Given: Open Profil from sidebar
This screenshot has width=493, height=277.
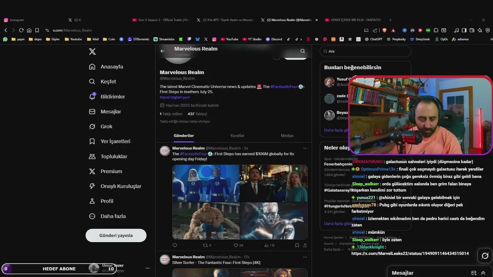Looking at the screenshot, I should (101, 201).
